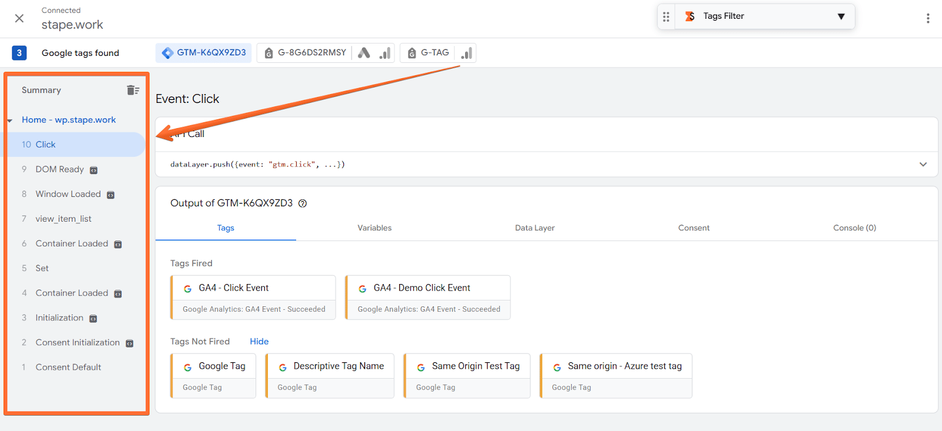Screen dimensions: 942x431
Task: Click the blue badge showing 3 tags
Action: tap(19, 53)
